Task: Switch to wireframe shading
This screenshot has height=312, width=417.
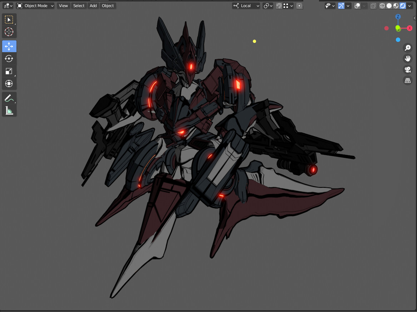Action: [382, 6]
